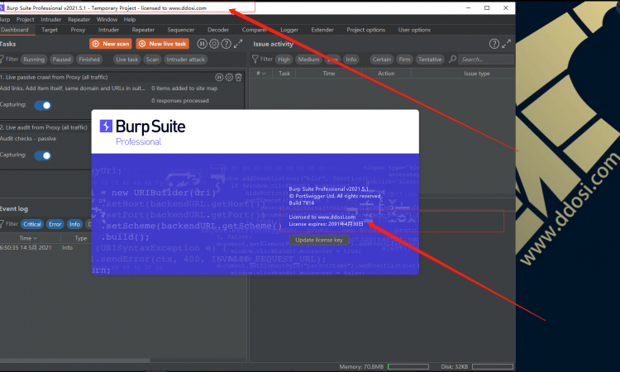
Task: Open help icon in Issue activity panel
Action: coord(494,44)
